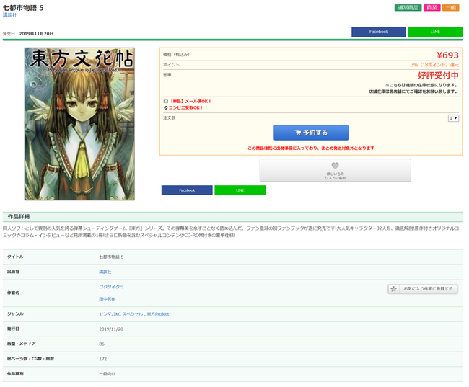This screenshot has width=469, height=387.
Task: Click the page count value 172
Action: coord(103,359)
